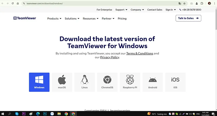Expand the Support dropdown
The width and height of the screenshot is (217, 116).
(x=121, y=10)
